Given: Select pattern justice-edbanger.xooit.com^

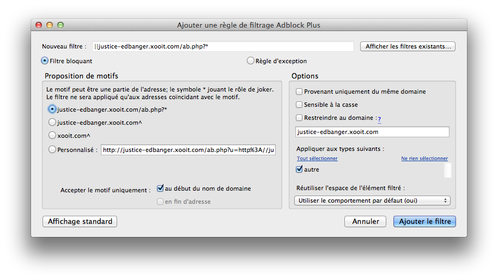Looking at the screenshot, I should [x=52, y=122].
